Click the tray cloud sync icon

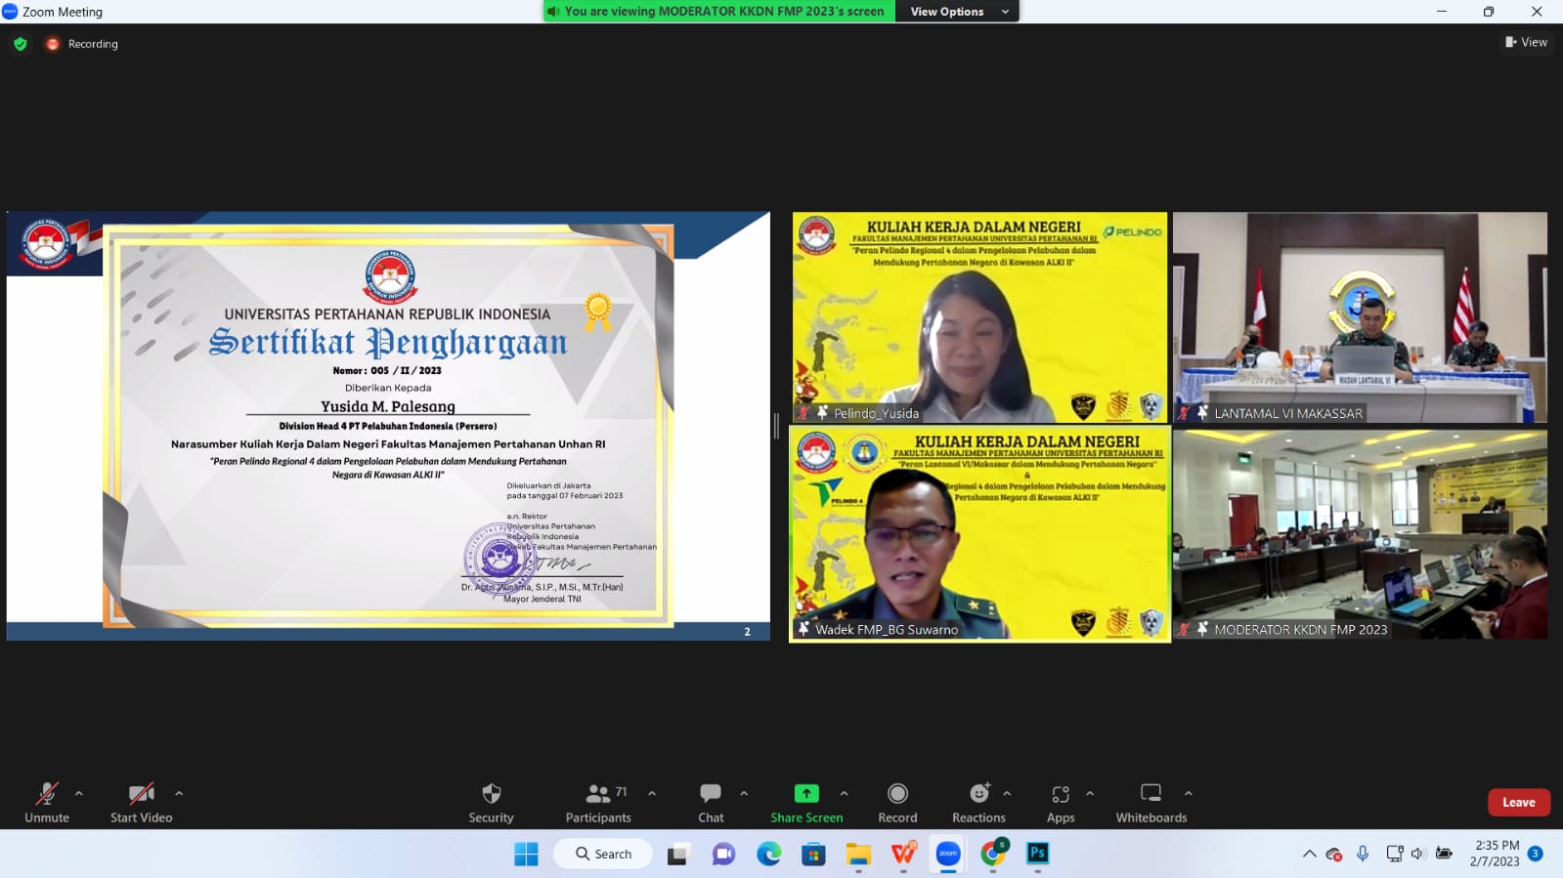(x=1334, y=855)
